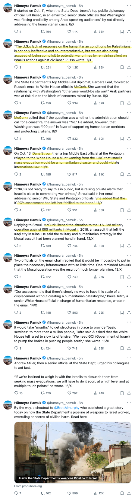Like the 12/X tweet about Mosul
Image resolution: width=135 pixels, height=498 pixels.
point(73,246)
